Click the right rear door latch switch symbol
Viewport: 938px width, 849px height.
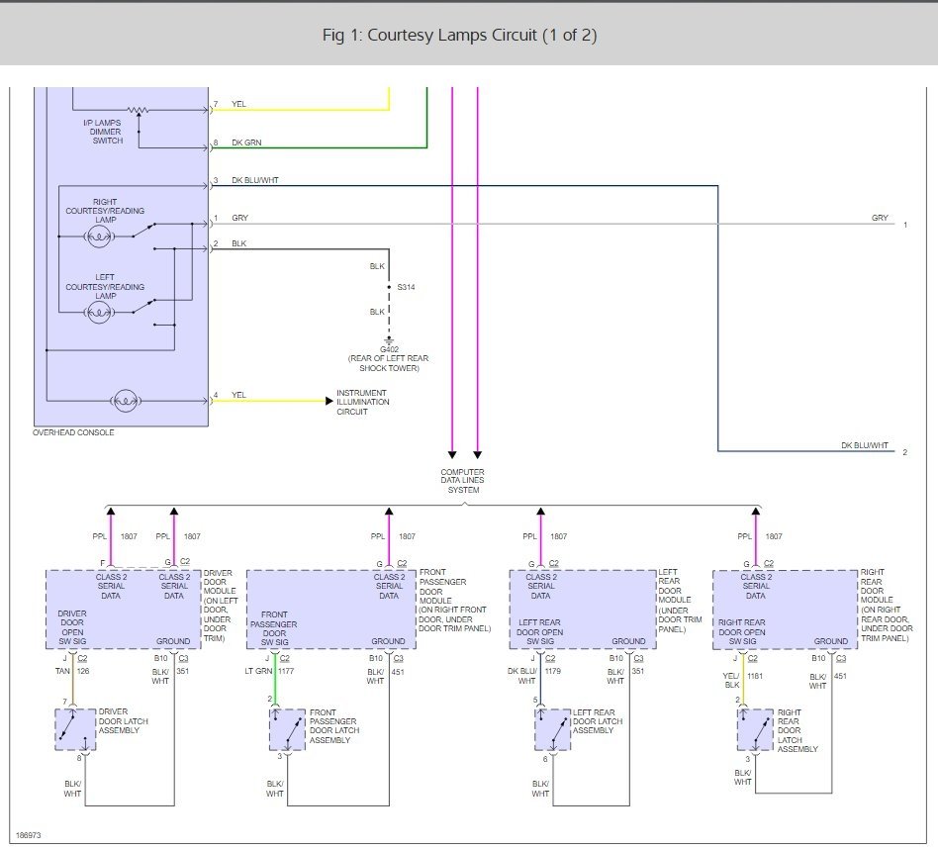[x=756, y=730]
